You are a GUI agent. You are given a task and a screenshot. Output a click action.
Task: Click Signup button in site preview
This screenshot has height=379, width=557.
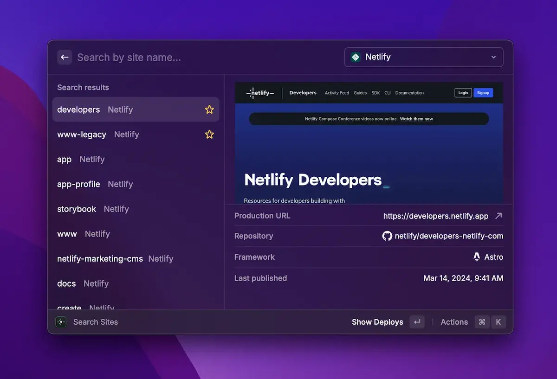coord(483,93)
